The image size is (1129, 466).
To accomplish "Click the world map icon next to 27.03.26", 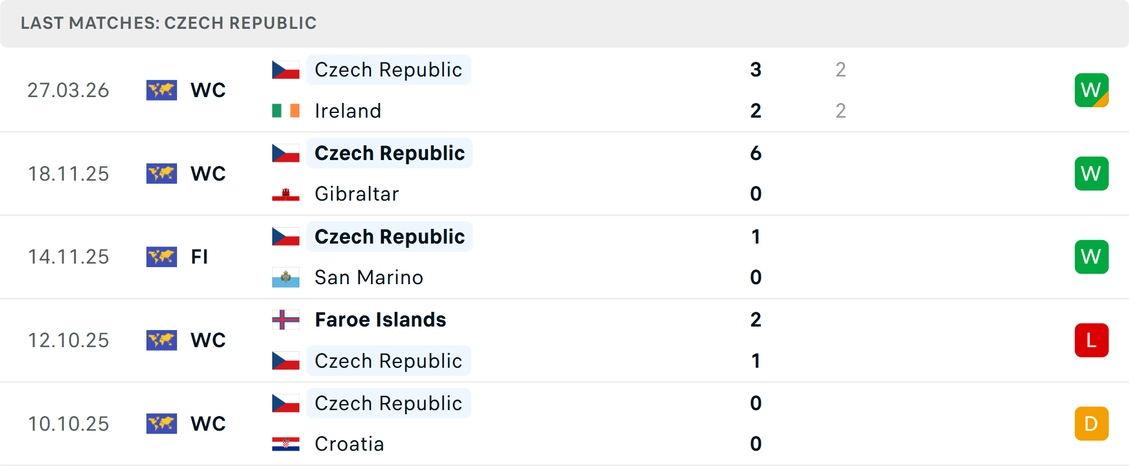I will click(x=162, y=90).
